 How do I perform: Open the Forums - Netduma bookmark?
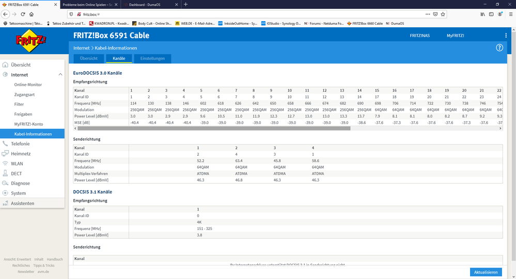pyautogui.click(x=324, y=24)
